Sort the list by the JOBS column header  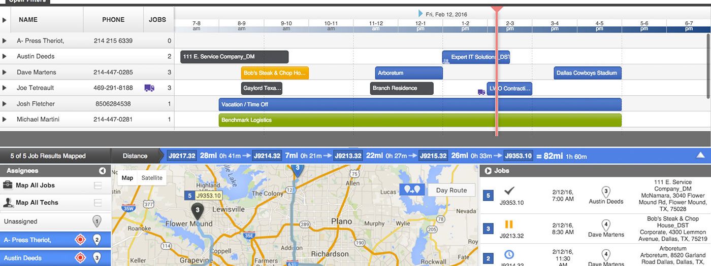[157, 20]
